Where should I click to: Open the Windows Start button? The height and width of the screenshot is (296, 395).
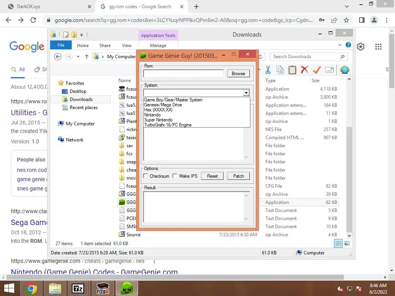click(9, 288)
